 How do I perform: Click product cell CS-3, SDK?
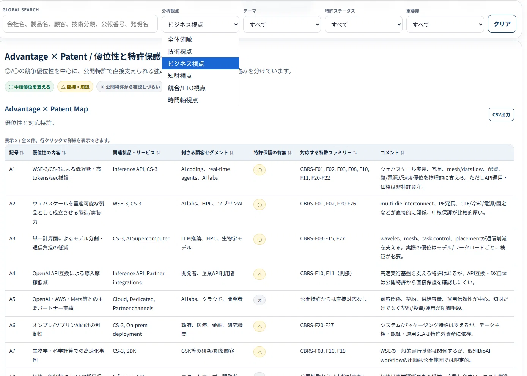pyautogui.click(x=124, y=351)
